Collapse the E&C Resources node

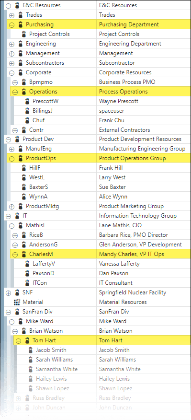tap(8, 5)
